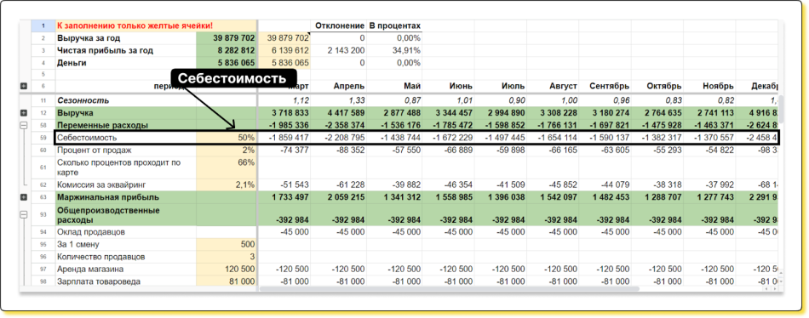Select the Себестоимость 50% yellow cell
Screen dimensions: 809x318
click(226, 138)
